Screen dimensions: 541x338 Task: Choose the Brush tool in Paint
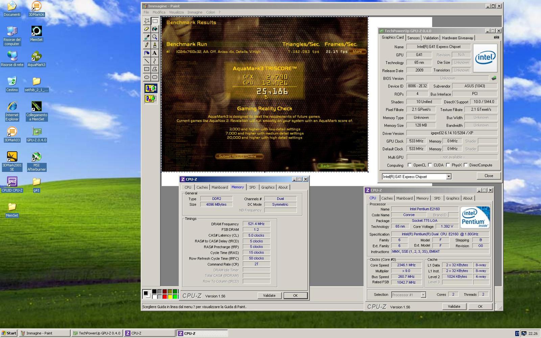pos(155,45)
